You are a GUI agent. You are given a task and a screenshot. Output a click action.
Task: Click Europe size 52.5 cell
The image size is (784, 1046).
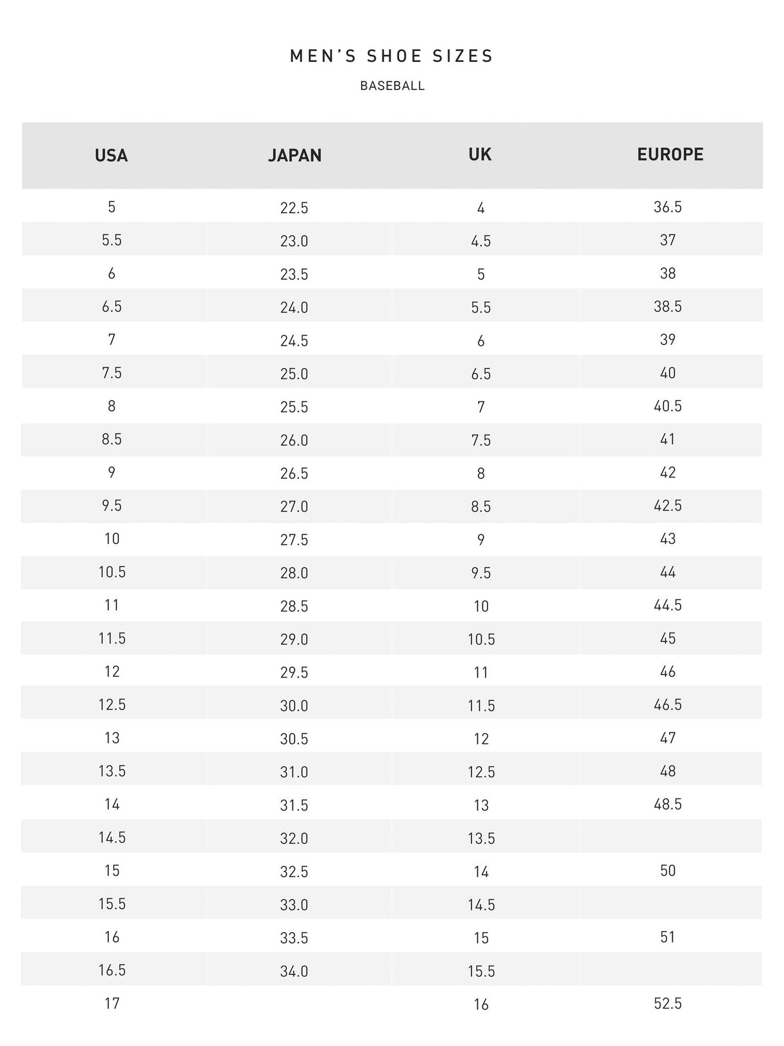coord(668,1004)
